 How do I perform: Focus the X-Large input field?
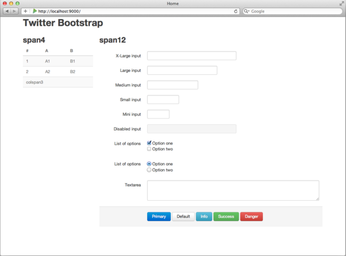click(x=191, y=56)
